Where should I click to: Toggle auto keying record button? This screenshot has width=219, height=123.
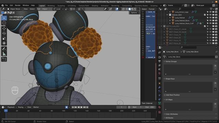point(66,107)
